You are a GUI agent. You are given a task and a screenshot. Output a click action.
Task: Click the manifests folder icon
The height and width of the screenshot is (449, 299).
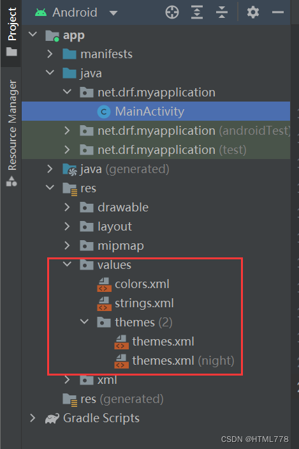click(x=69, y=54)
